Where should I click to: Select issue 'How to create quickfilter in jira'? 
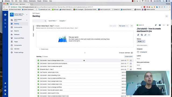[x=53, y=78]
